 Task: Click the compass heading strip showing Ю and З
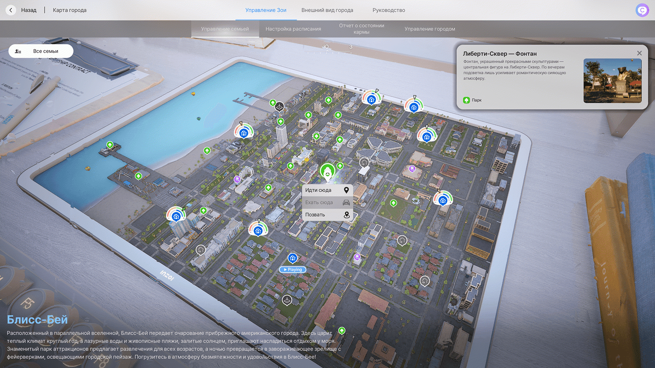pyautogui.click(x=329, y=48)
